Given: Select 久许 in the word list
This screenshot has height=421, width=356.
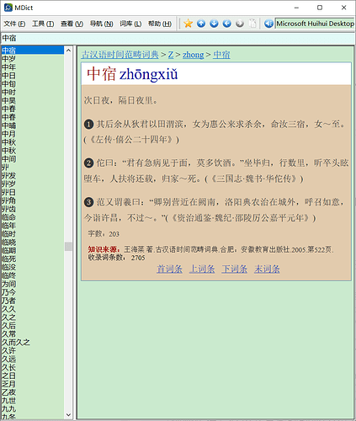Looking at the screenshot, I should click(33, 350).
